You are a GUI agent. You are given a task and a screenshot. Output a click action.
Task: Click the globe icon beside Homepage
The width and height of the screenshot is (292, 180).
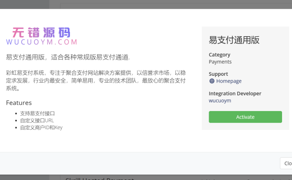coord(212,81)
